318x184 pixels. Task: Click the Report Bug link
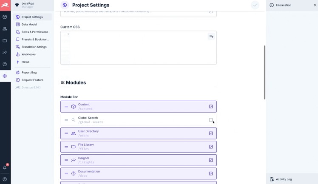coord(29,73)
